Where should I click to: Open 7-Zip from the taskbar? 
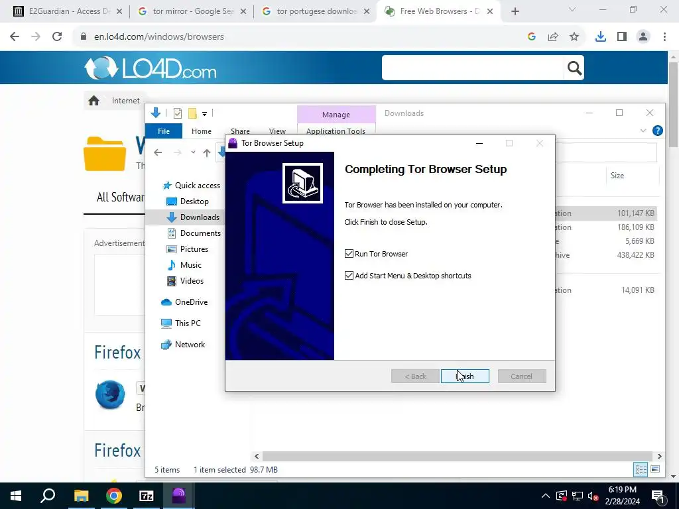[147, 496]
